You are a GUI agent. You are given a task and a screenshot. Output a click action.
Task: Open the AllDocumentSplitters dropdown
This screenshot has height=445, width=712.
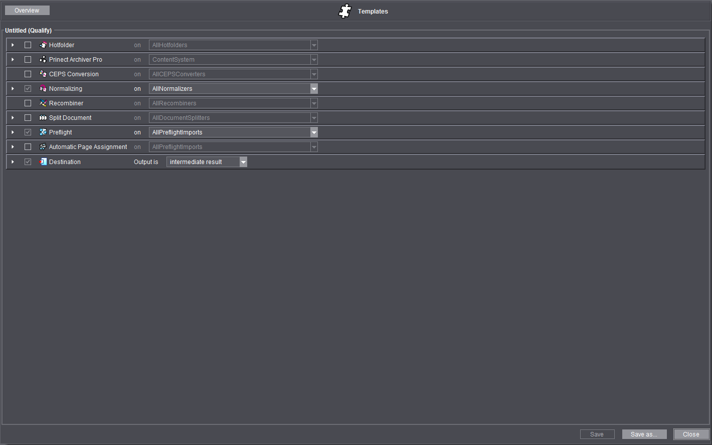point(233,118)
